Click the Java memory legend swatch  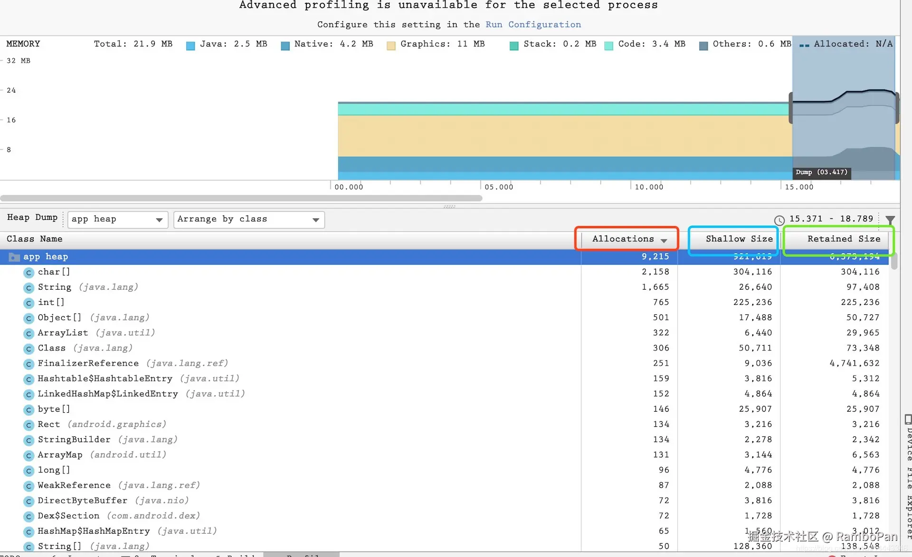190,46
